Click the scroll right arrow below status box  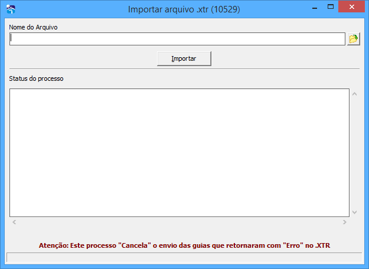coord(345,222)
